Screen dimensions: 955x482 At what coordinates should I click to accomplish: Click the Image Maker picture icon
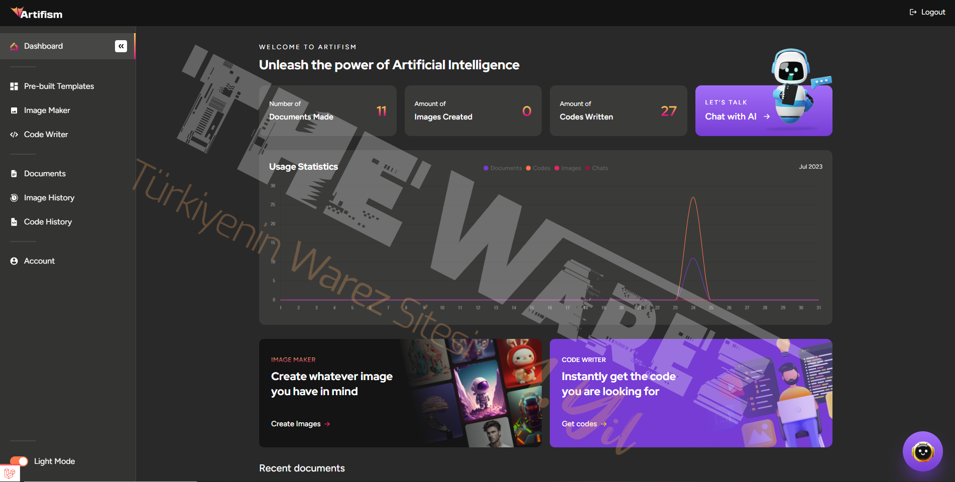(x=14, y=110)
